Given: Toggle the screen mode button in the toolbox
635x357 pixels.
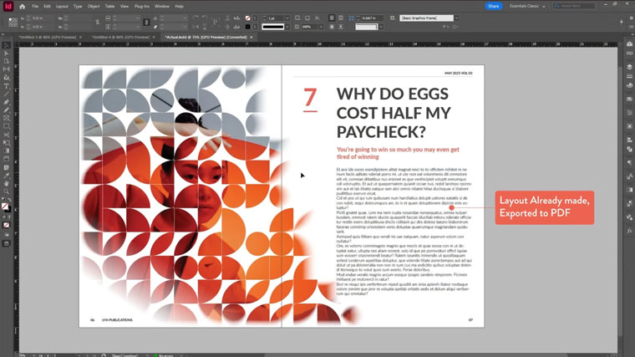Looking at the screenshot, I should click(7, 243).
